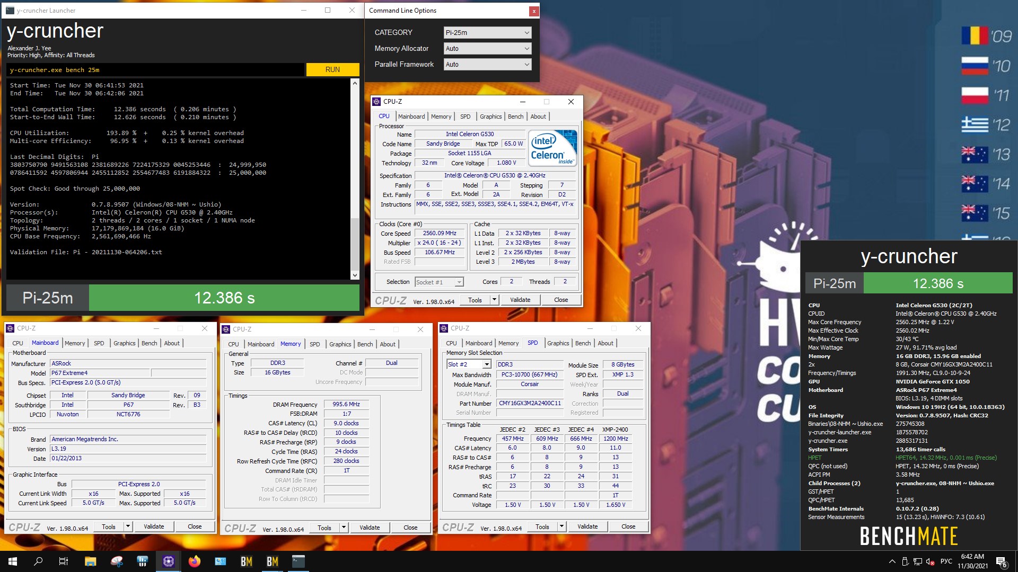Switch the РУС input language indicator
The height and width of the screenshot is (572, 1018).
pos(946,561)
